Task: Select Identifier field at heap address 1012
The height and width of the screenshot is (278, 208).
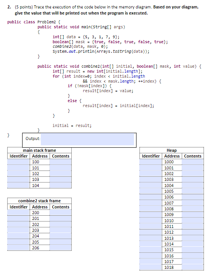Action: (151, 232)
